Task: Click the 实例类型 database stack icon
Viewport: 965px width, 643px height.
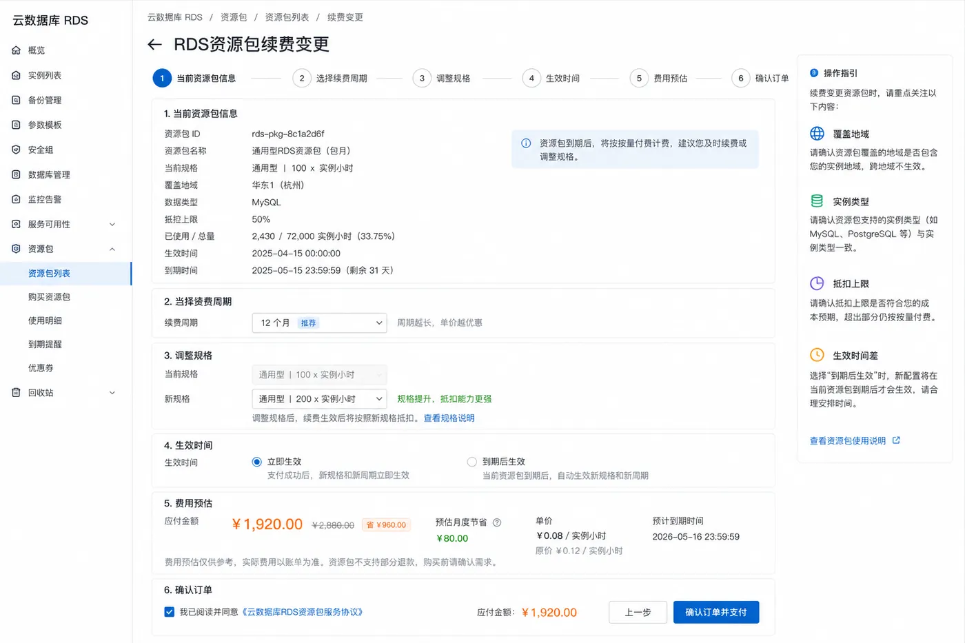Action: point(817,201)
